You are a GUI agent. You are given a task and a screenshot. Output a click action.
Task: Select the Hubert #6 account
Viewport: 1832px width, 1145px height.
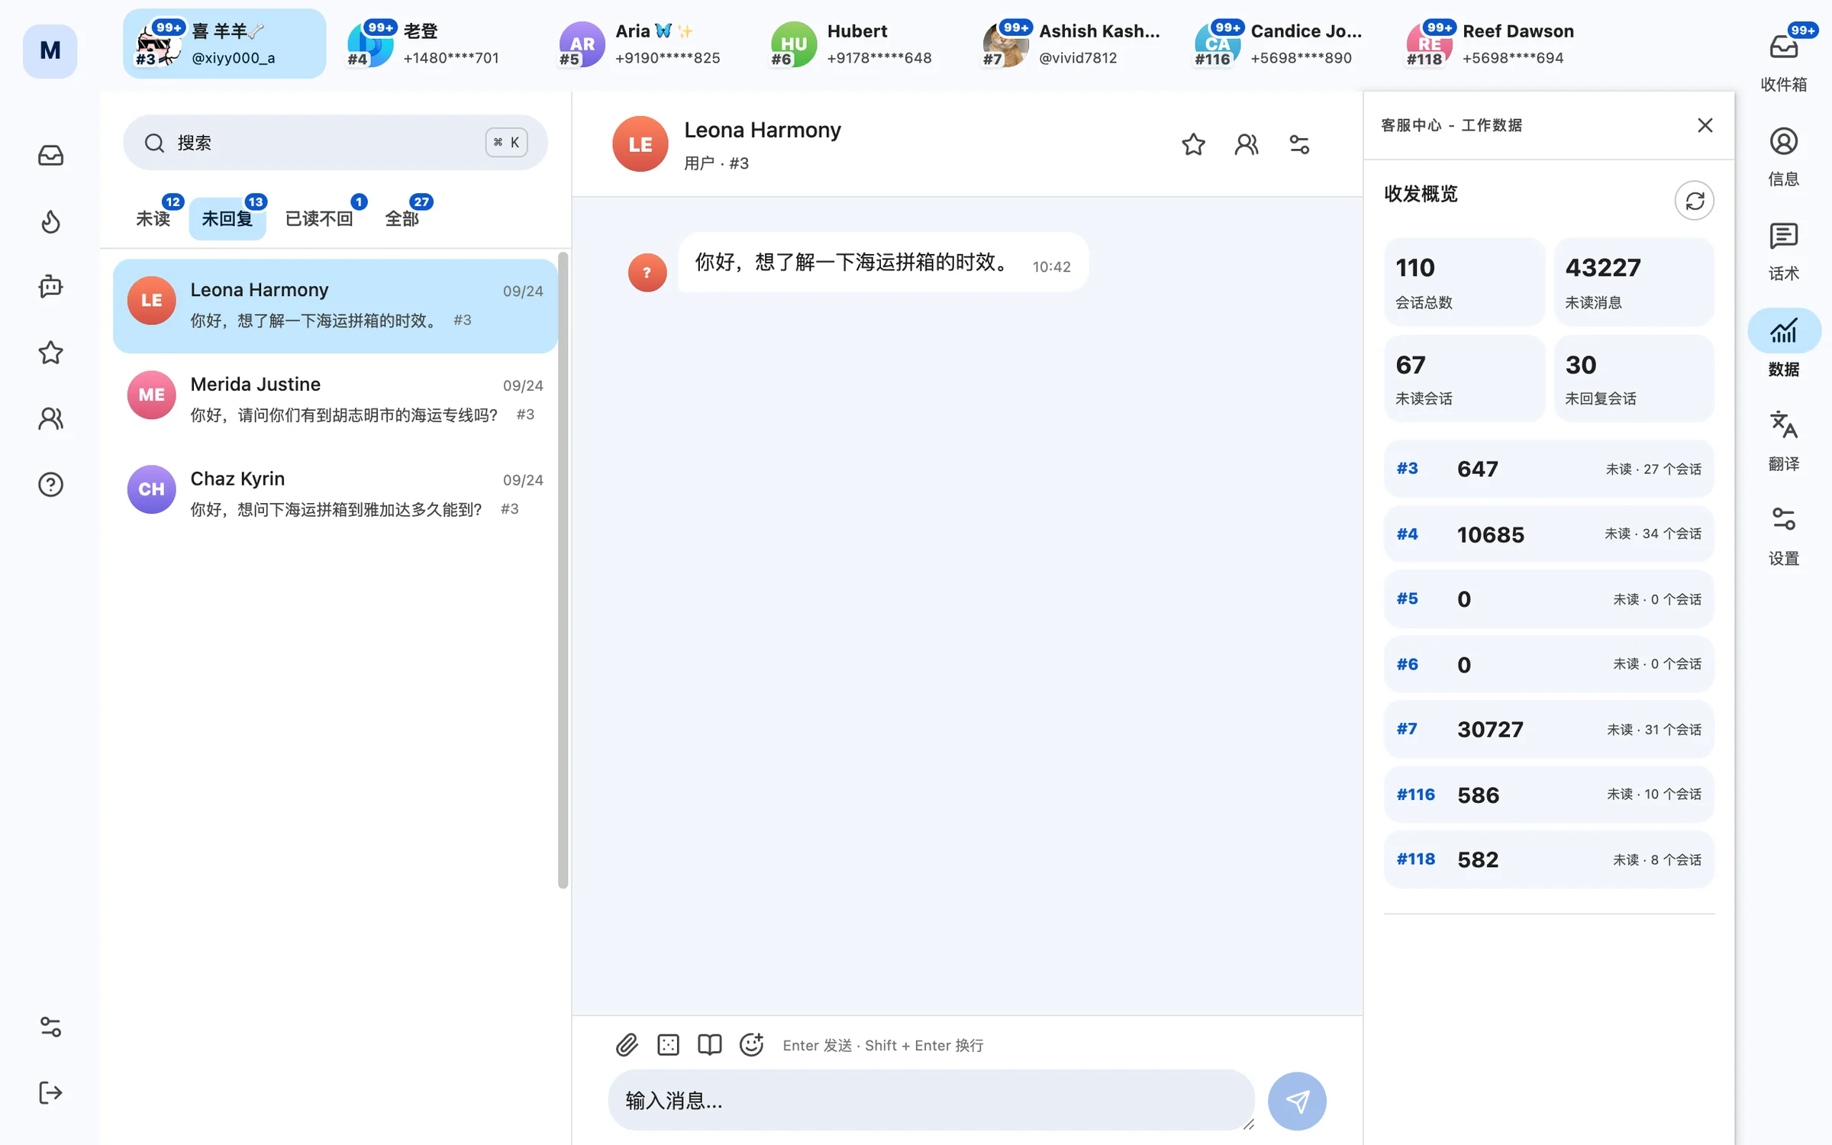(859, 44)
